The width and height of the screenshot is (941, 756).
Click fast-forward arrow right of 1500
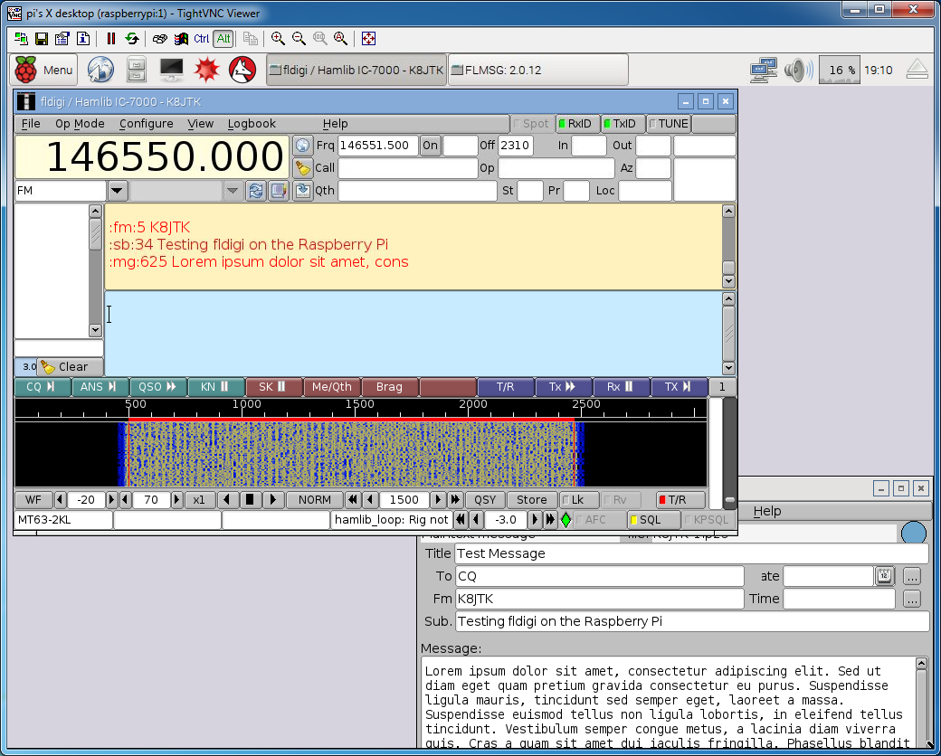point(455,500)
